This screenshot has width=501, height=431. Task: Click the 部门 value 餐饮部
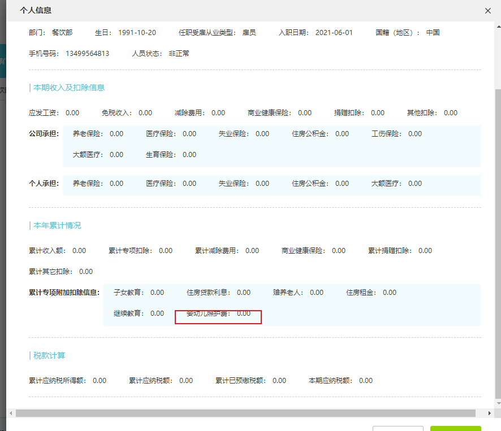point(62,33)
